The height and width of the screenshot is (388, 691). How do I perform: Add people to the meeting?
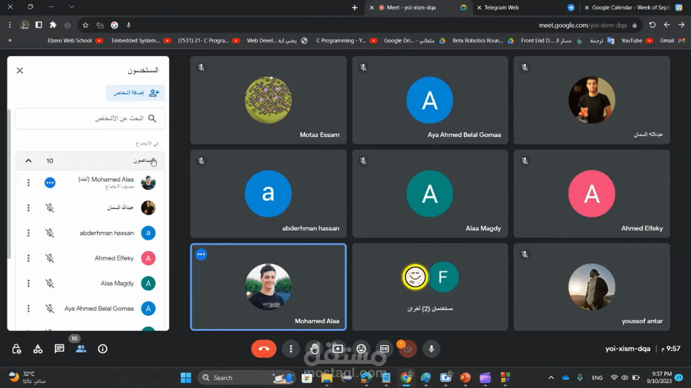click(x=135, y=93)
